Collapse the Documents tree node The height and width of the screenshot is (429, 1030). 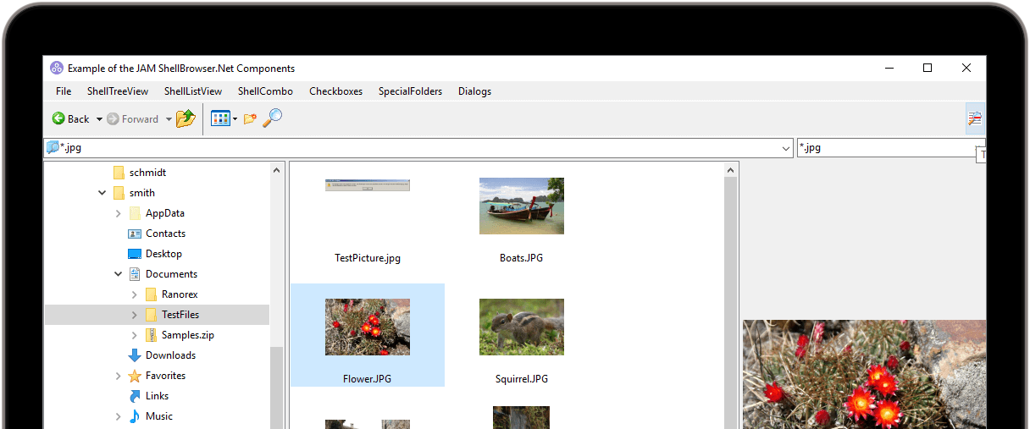[119, 274]
